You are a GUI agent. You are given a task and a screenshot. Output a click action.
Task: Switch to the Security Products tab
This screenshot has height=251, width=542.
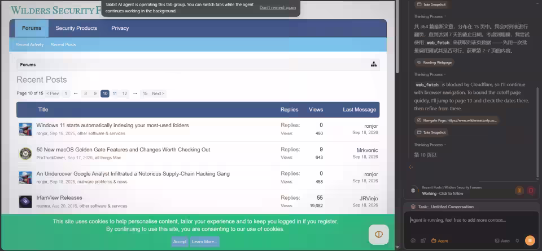coord(76,28)
